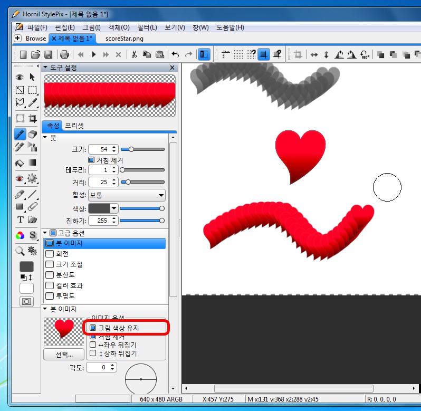
Task: Select the Line drawing tool
Action: point(33,194)
